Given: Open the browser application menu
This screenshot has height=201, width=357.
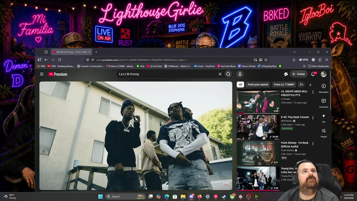Looking at the screenshot, I should pos(327,60).
